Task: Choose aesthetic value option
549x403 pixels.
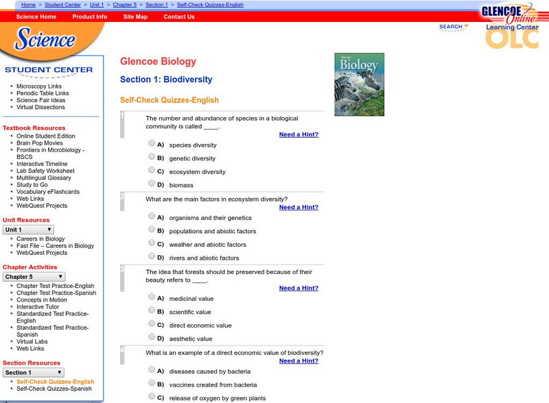Action: [x=152, y=337]
